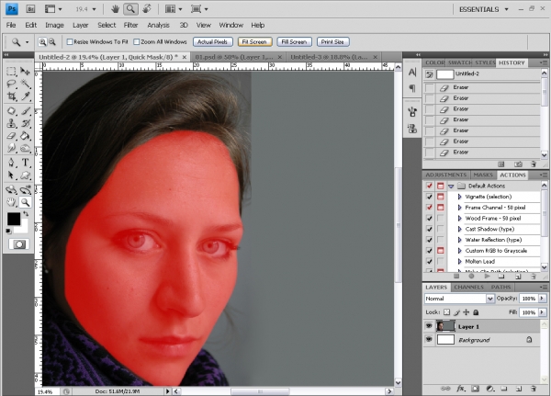Click the Fill Screen button
This screenshot has height=396, width=551.
point(294,42)
